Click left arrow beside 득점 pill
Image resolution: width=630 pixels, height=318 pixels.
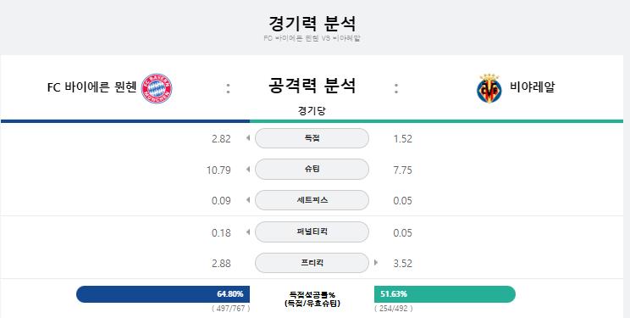coord(248,138)
